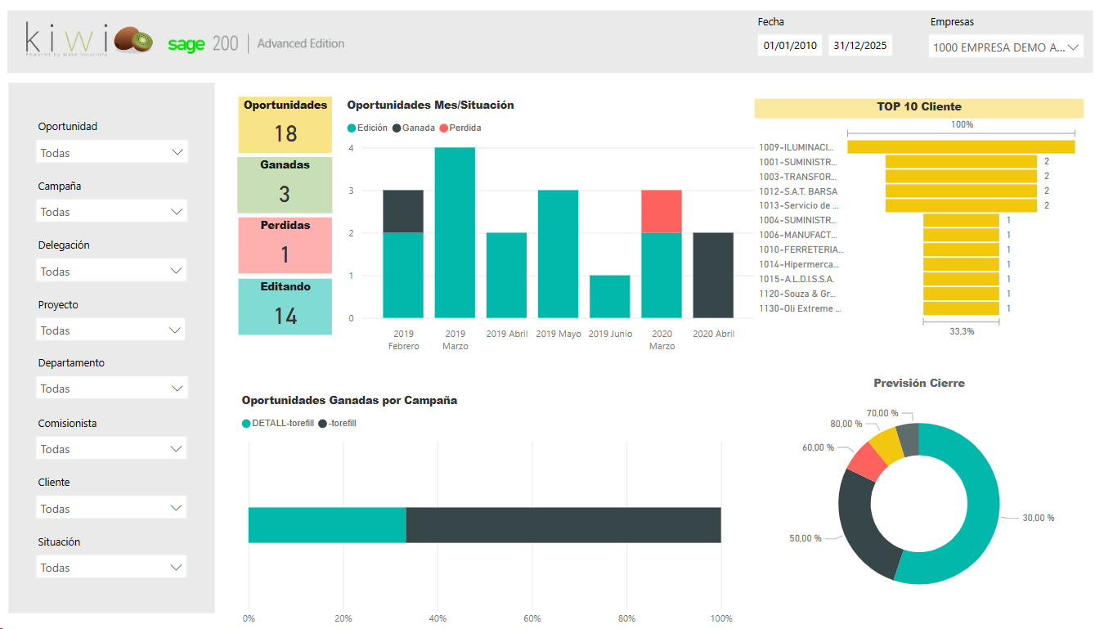Click the Sage 200 Advanced Edition logo
1095x629 pixels.
click(x=256, y=44)
